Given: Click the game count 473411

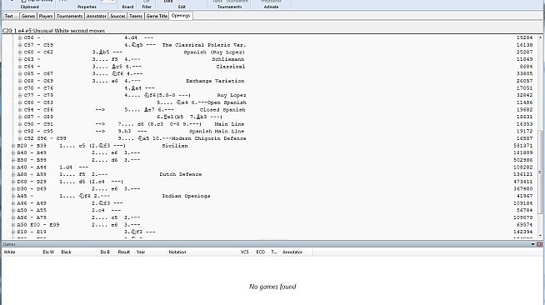Looking at the screenshot, I should [x=523, y=182].
